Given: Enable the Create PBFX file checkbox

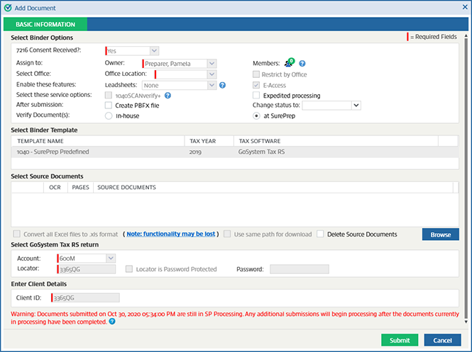Looking at the screenshot, I should (x=109, y=106).
